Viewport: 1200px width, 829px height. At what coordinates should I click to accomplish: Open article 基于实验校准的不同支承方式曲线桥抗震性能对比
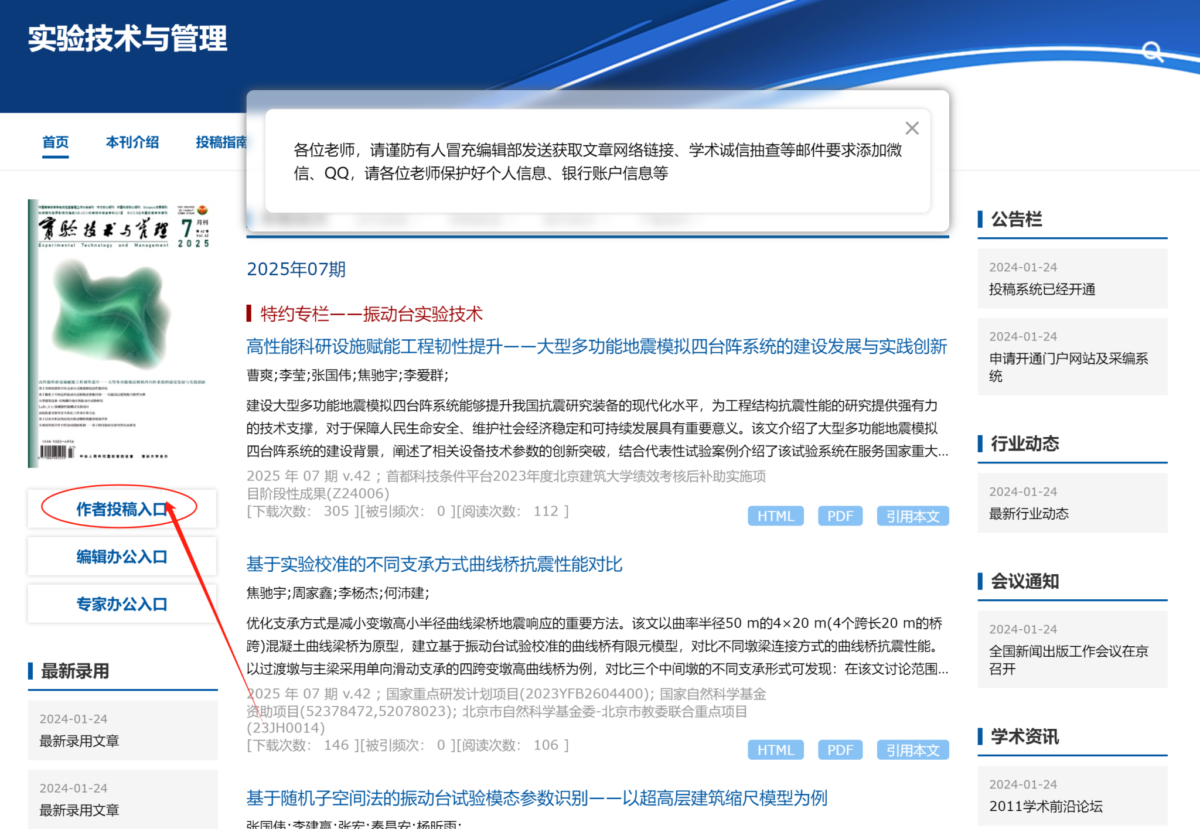[434, 564]
